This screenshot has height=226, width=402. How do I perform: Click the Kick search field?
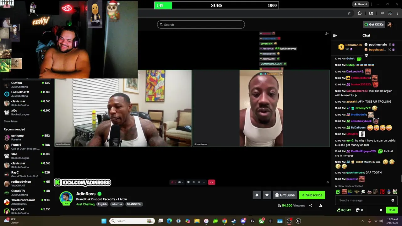point(201,24)
